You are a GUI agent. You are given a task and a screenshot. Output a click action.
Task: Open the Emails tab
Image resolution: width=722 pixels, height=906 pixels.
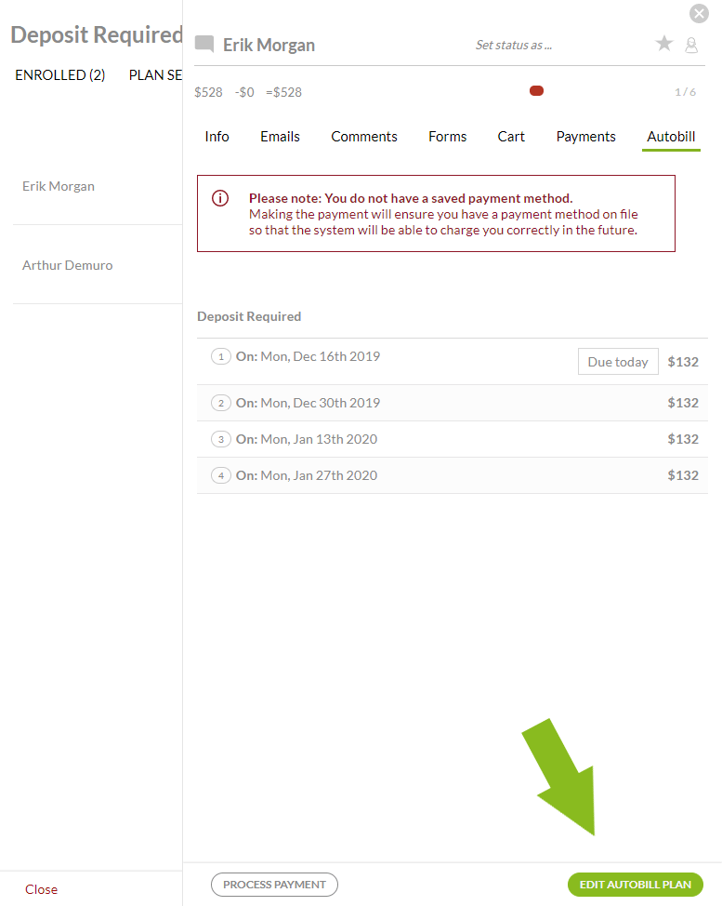280,137
